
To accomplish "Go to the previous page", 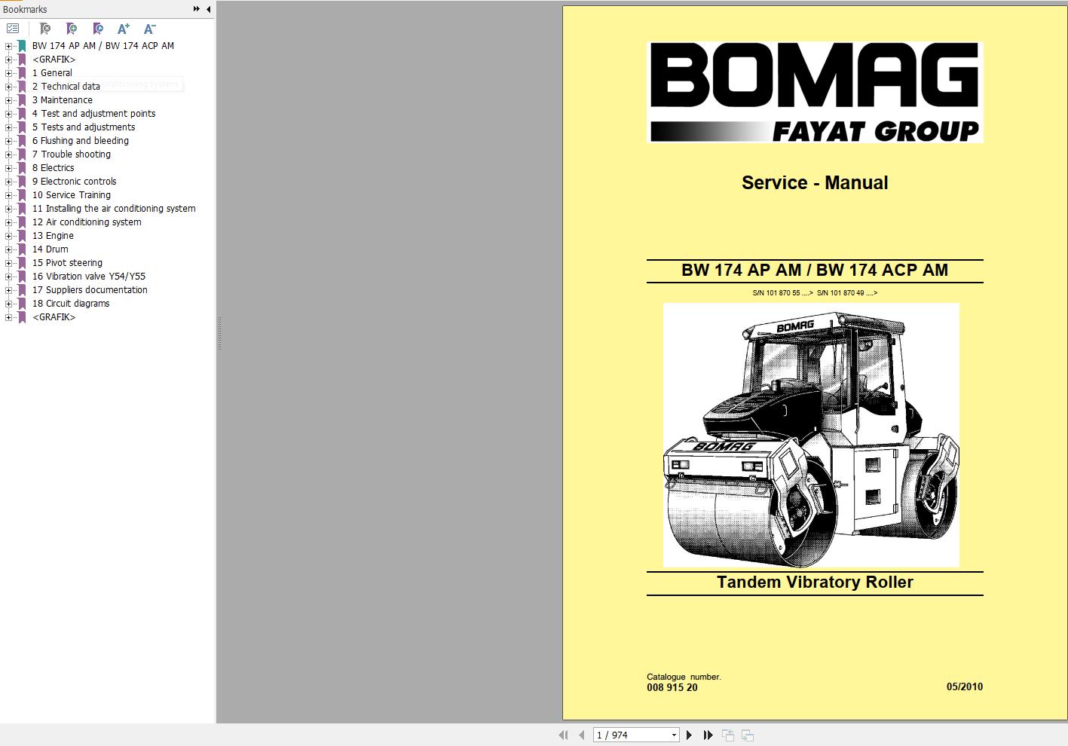I will [581, 735].
